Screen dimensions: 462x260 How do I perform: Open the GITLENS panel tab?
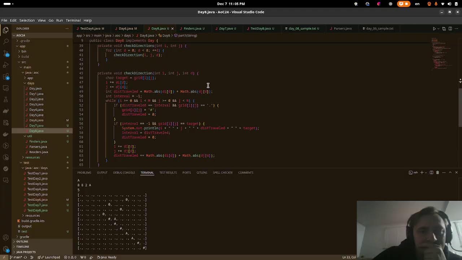202,173
